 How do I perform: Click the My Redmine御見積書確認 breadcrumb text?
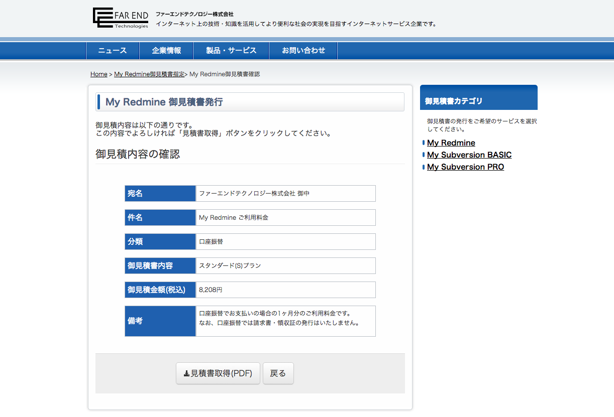(225, 74)
